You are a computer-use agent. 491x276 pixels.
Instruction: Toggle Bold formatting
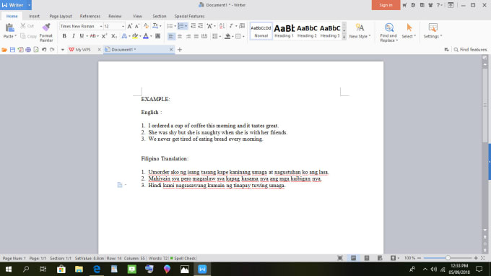(64, 36)
